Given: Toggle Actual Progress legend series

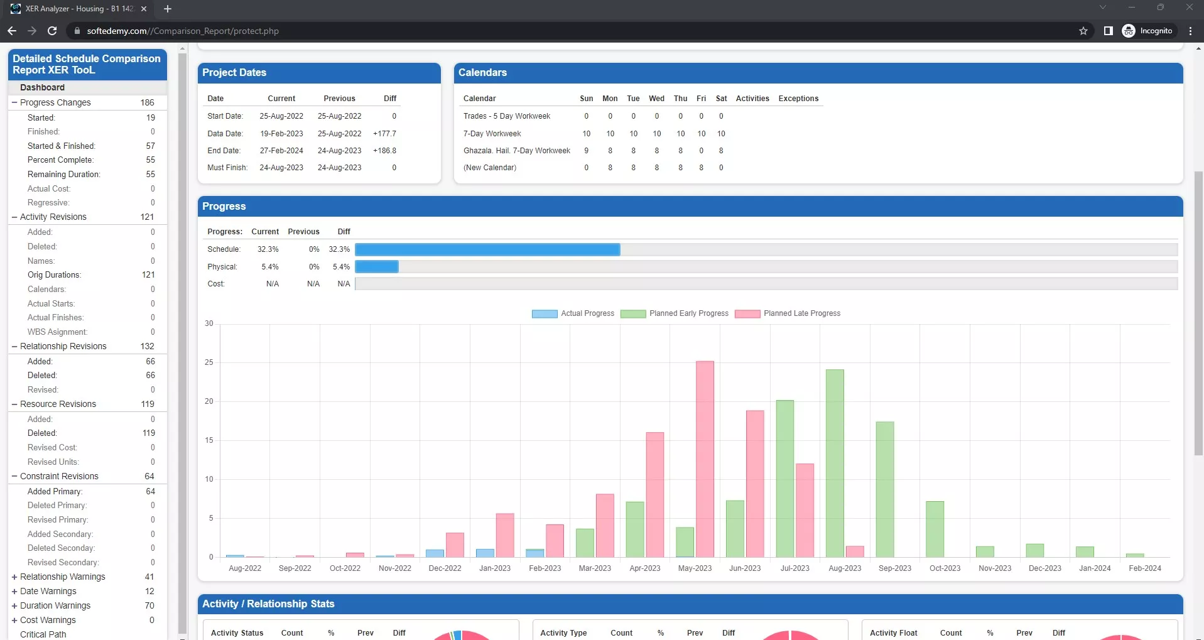Looking at the screenshot, I should (573, 313).
